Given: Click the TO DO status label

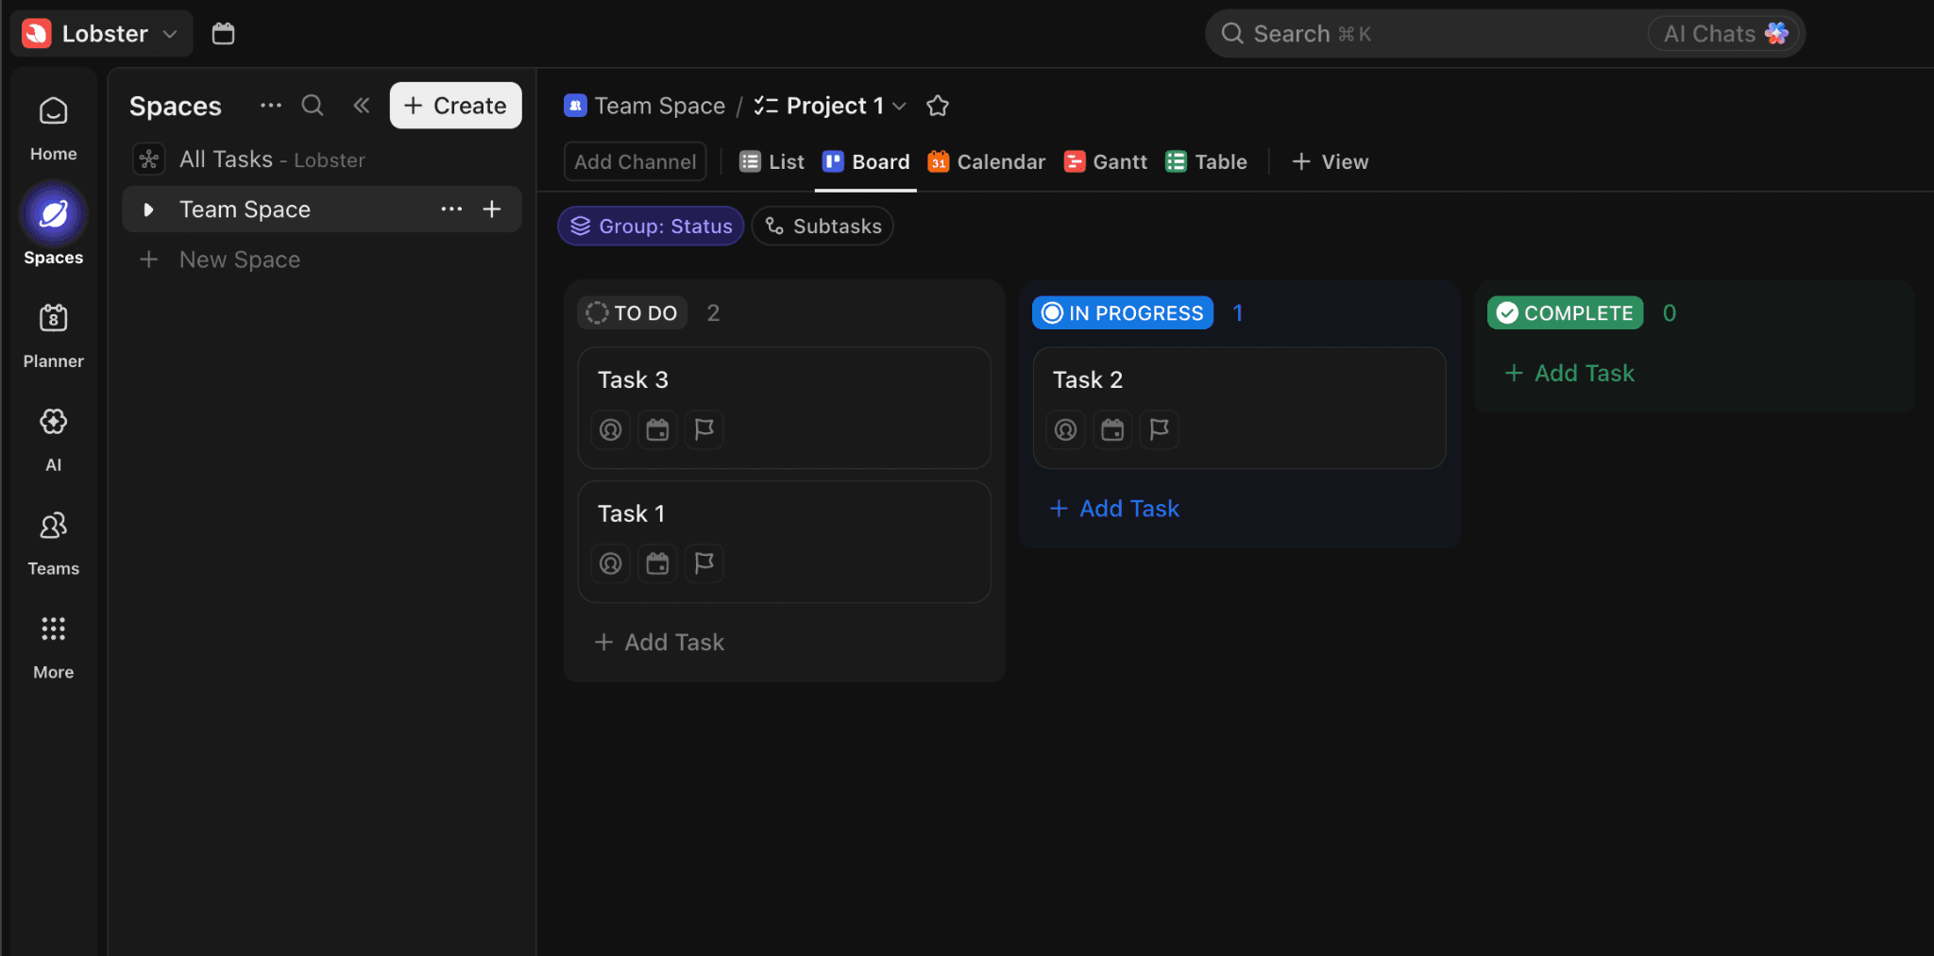Looking at the screenshot, I should (x=632, y=313).
